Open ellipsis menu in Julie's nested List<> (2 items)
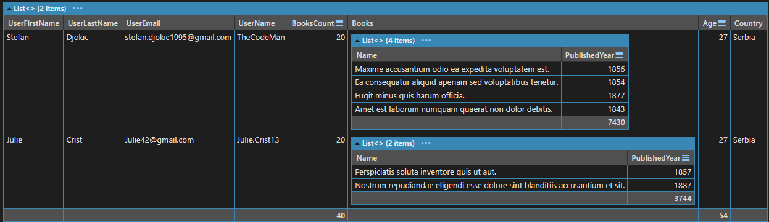769x222 pixels. (426, 143)
